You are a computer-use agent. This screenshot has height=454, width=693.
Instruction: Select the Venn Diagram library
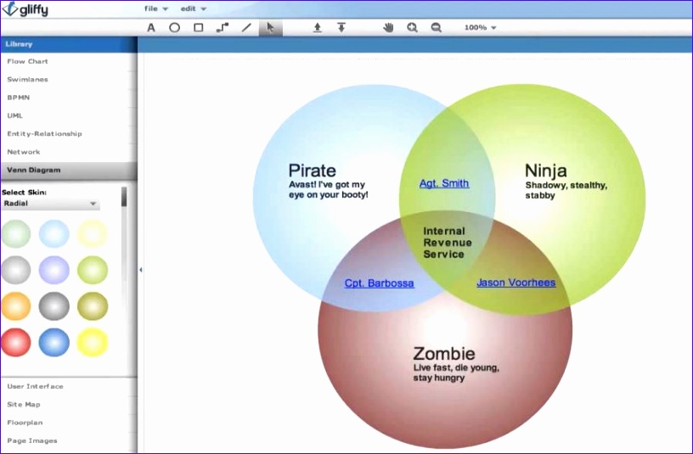coord(69,171)
